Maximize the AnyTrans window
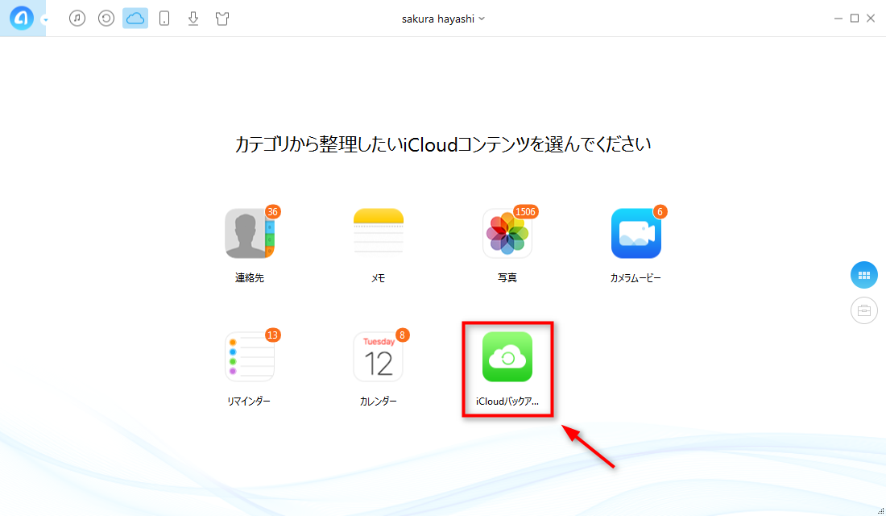The image size is (886, 516). click(855, 19)
